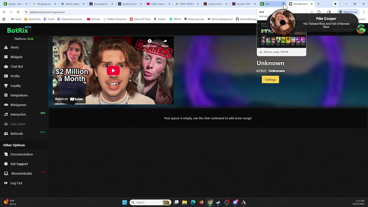
Task: Open the SpeechChat bookmark
Action: pos(32,19)
